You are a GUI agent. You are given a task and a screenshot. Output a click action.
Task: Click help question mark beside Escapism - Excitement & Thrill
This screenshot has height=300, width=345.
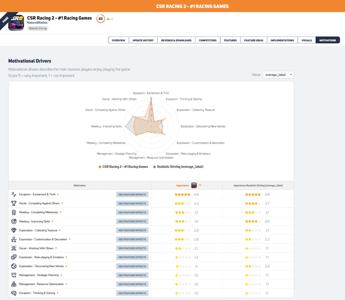pyautogui.click(x=58, y=195)
